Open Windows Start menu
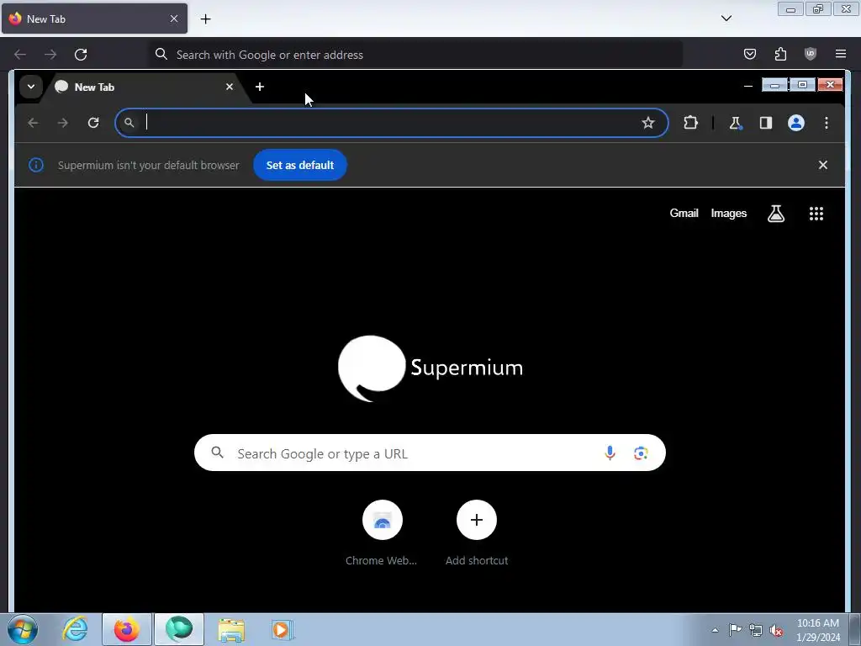This screenshot has width=861, height=646. coord(23,629)
